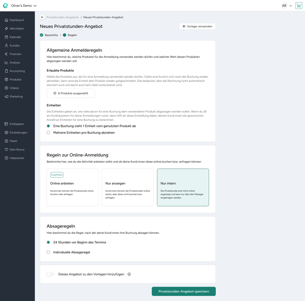
Task: Enable adding offer to Vorlagen
Action: click(51, 274)
